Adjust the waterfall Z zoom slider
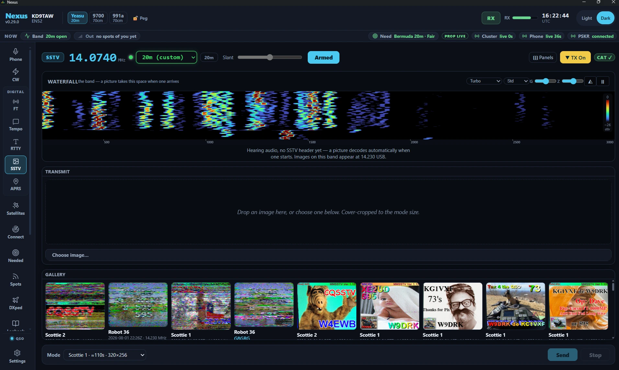The width and height of the screenshot is (619, 370). 572,81
